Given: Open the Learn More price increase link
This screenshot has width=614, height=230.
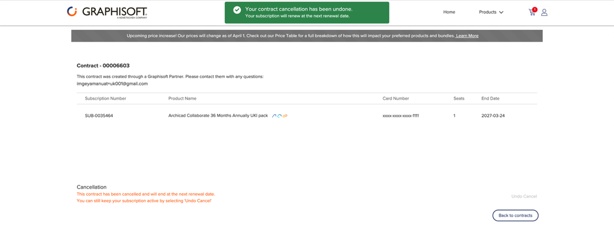Looking at the screenshot, I should (467, 36).
